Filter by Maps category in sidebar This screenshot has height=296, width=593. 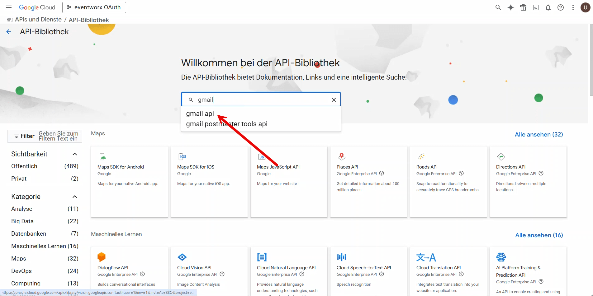45,259
